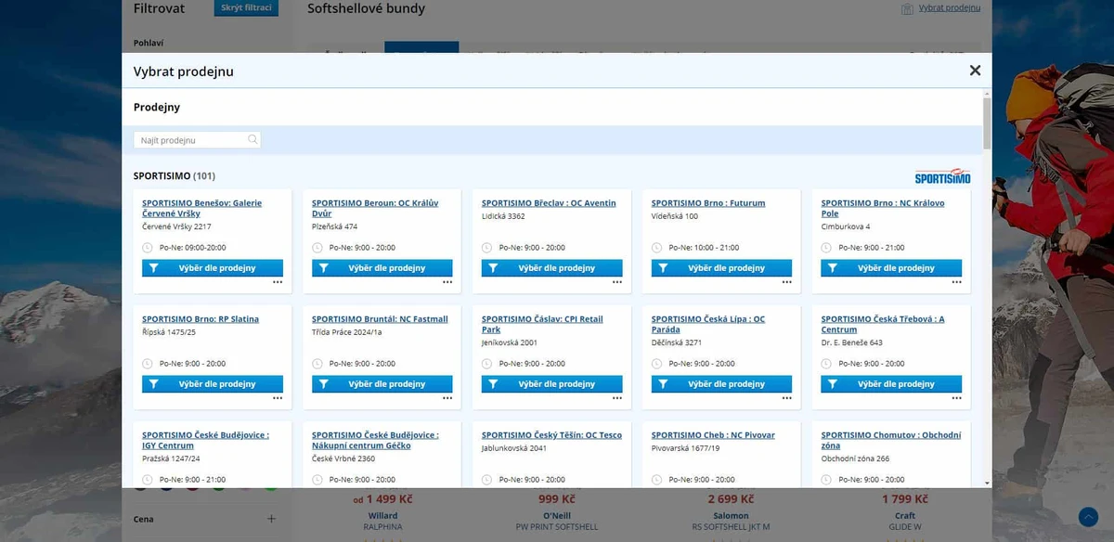Filter by Brno Futurum with Výběr dle prodejny
1114x542 pixels.
tap(722, 268)
